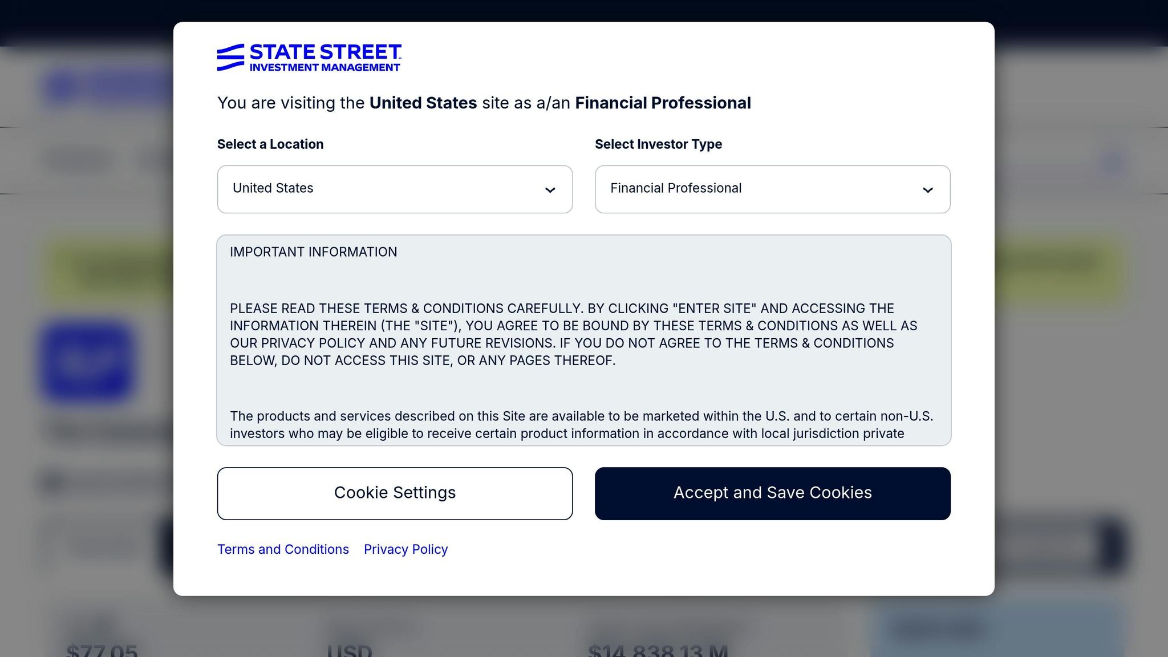Click inside the United States location field
1168x657 pixels.
[x=342, y=188]
